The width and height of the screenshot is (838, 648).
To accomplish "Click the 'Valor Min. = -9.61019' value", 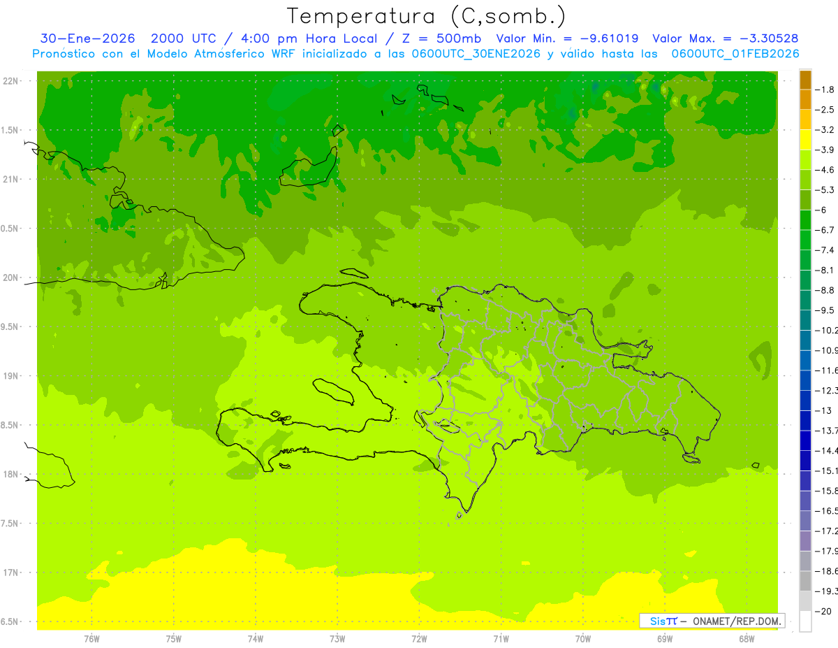I will [x=567, y=38].
